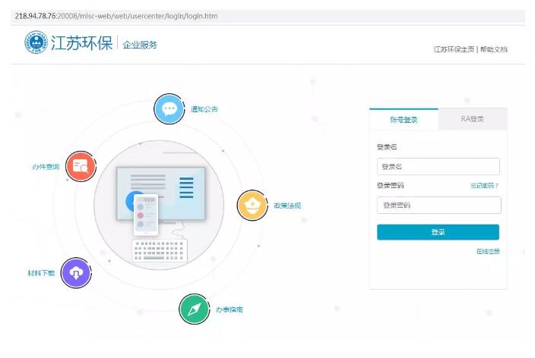Open the 政策法规 text label

pos(287,206)
